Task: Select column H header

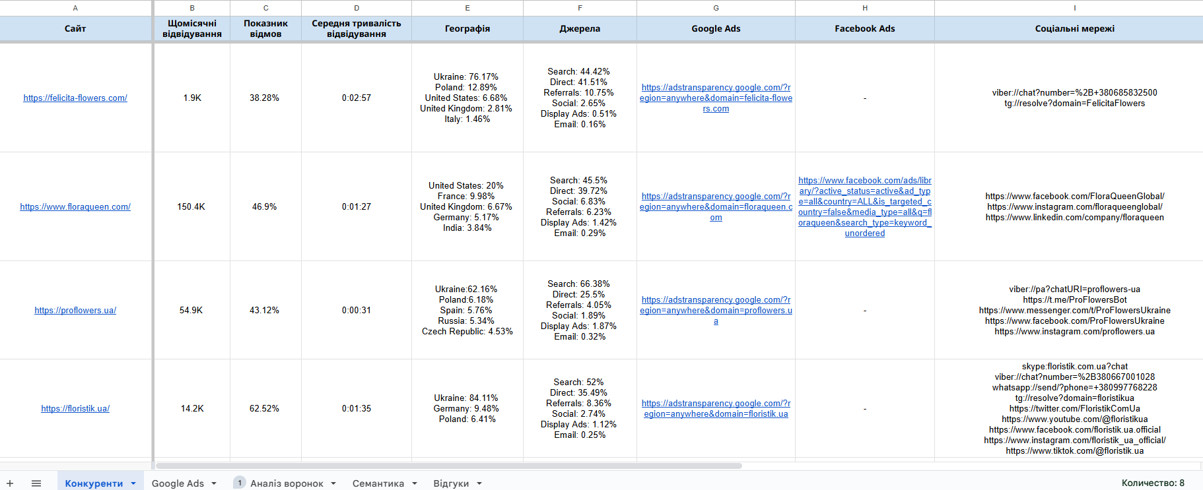Action: (865, 8)
